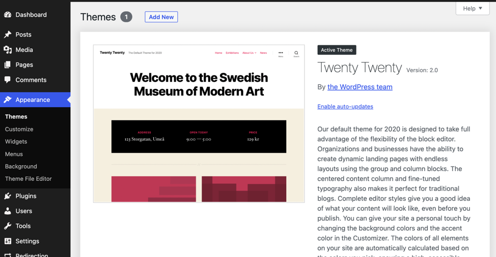Click the three-dot menu icon in theme preview
The height and width of the screenshot is (257, 496).
tap(281, 53)
